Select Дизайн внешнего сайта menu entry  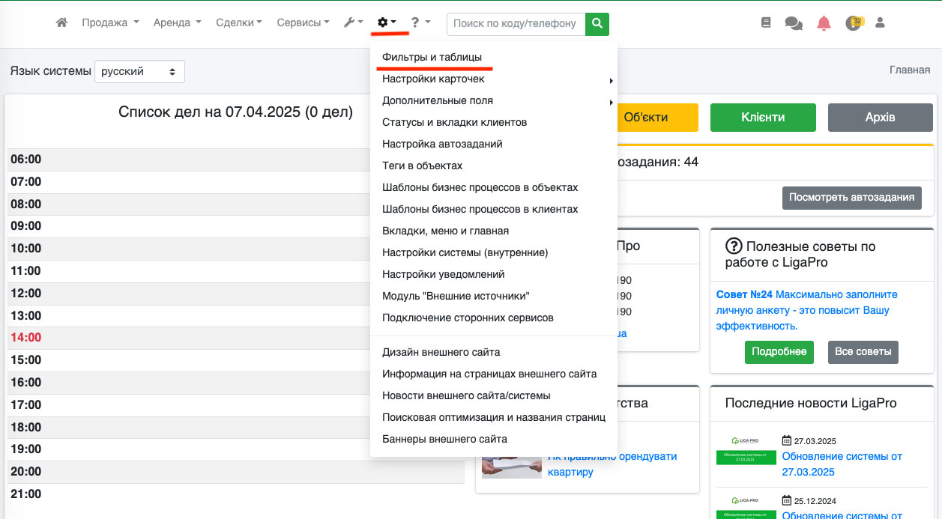(441, 352)
